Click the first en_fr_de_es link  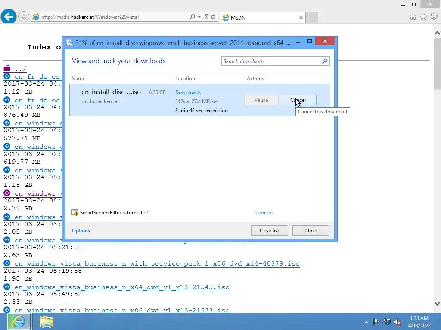click(37, 77)
